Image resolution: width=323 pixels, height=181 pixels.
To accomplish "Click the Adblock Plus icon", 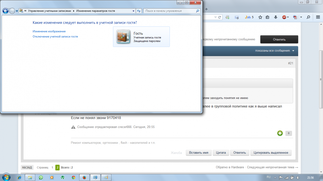I will pyautogui.click(x=284, y=17).
